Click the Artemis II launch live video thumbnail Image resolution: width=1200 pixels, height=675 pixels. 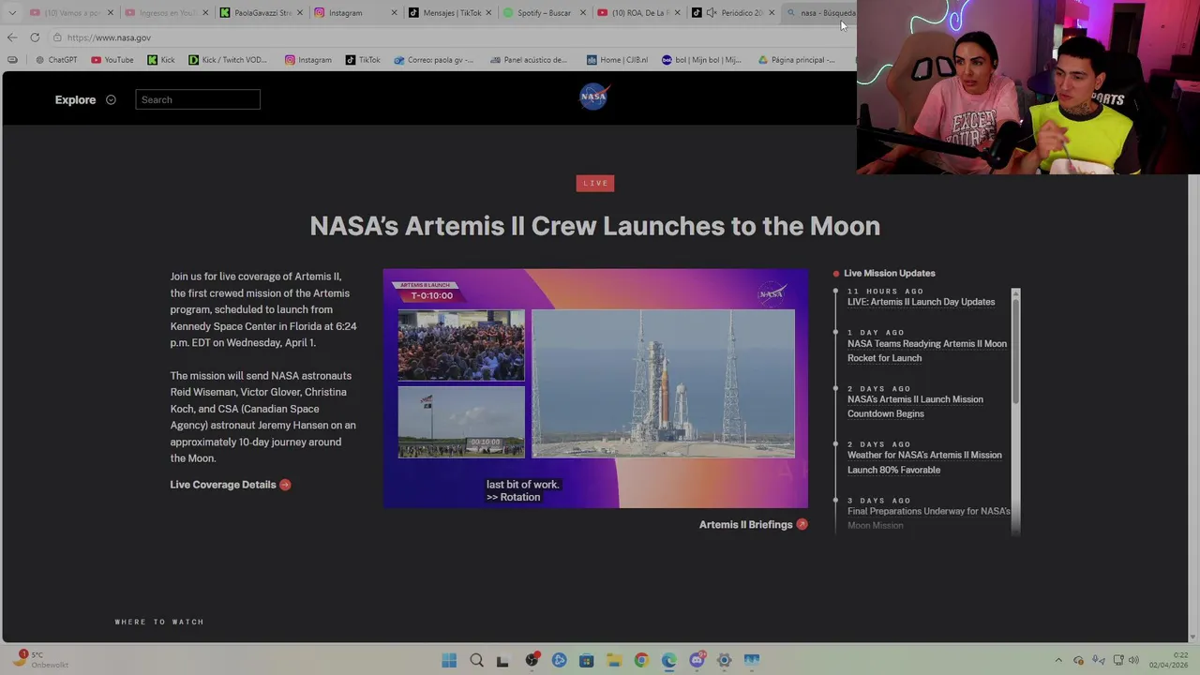click(x=595, y=388)
